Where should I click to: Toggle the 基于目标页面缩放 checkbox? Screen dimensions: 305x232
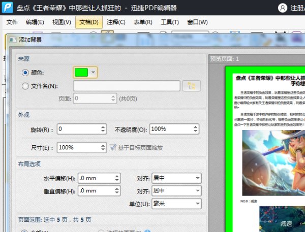tap(113, 148)
